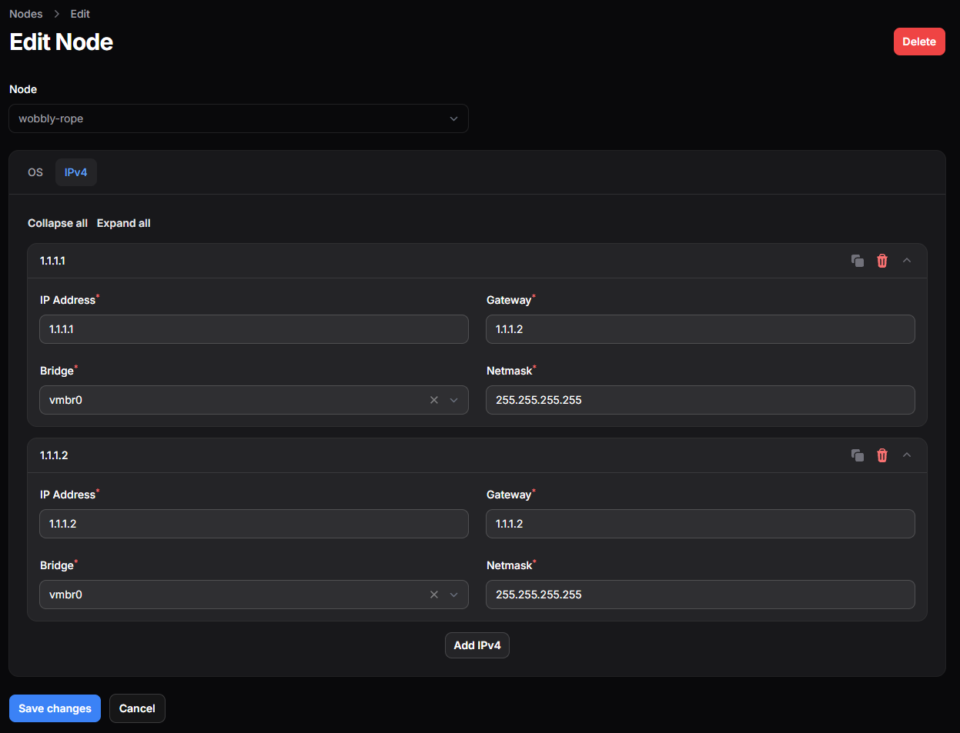960x733 pixels.
Task: Cancel editing the node
Action: (137, 708)
